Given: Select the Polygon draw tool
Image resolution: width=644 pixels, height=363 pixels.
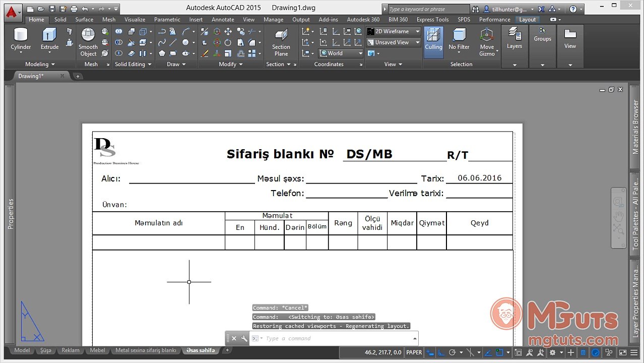Looking at the screenshot, I should pos(162,53).
